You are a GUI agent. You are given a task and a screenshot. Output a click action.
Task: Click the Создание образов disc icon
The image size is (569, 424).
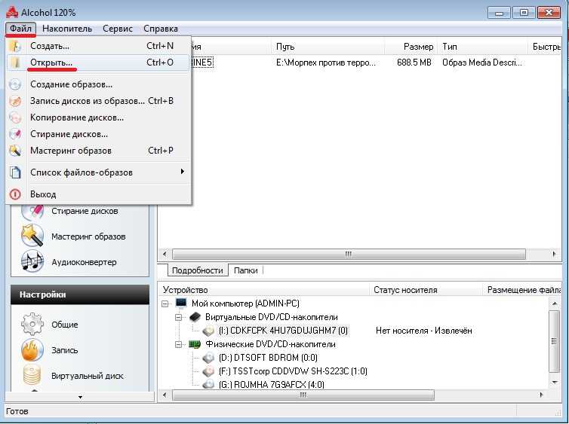[15, 84]
